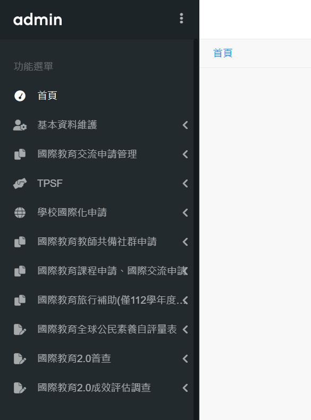This screenshot has height=420, width=311.
Task: Click the globe icon for 學校國際化申請
Action: pos(20,213)
